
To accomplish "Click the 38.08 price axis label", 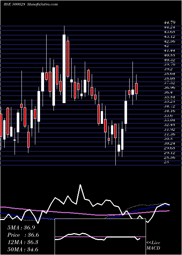I will tap(170, 78).
